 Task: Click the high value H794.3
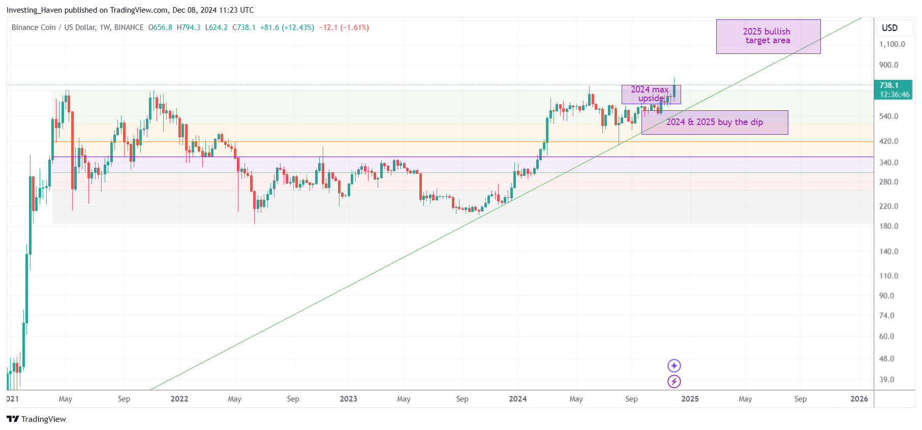[189, 27]
